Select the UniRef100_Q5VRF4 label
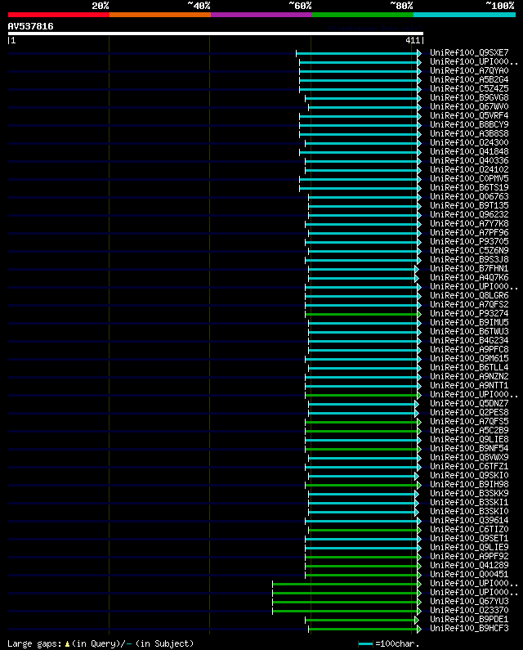This screenshot has width=523, height=650. (x=469, y=115)
